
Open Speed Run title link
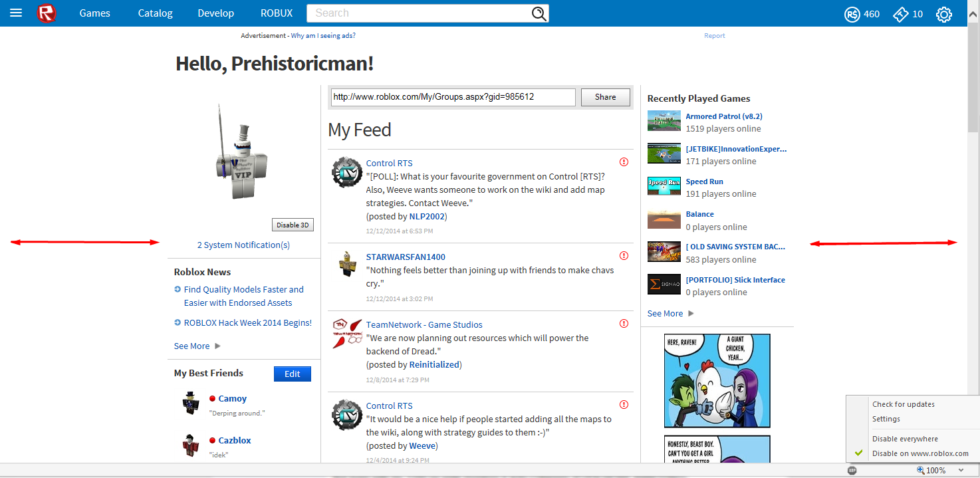coord(705,181)
